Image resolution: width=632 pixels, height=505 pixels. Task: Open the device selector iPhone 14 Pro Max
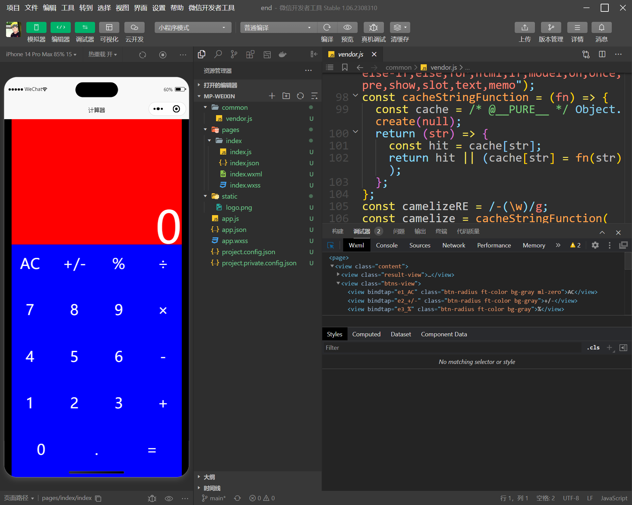pos(41,55)
